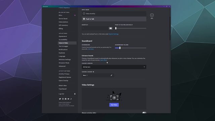Follow the Keybind Settings link

114,34
